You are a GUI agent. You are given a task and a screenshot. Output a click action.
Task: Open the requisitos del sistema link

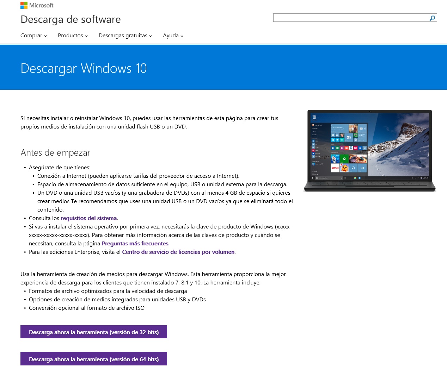pos(88,218)
